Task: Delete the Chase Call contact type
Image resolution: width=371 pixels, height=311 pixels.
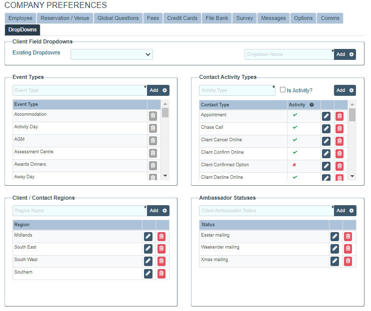Action: (x=339, y=129)
